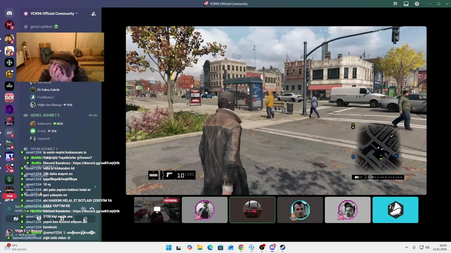Select the music boat bot participant tile

395,210
